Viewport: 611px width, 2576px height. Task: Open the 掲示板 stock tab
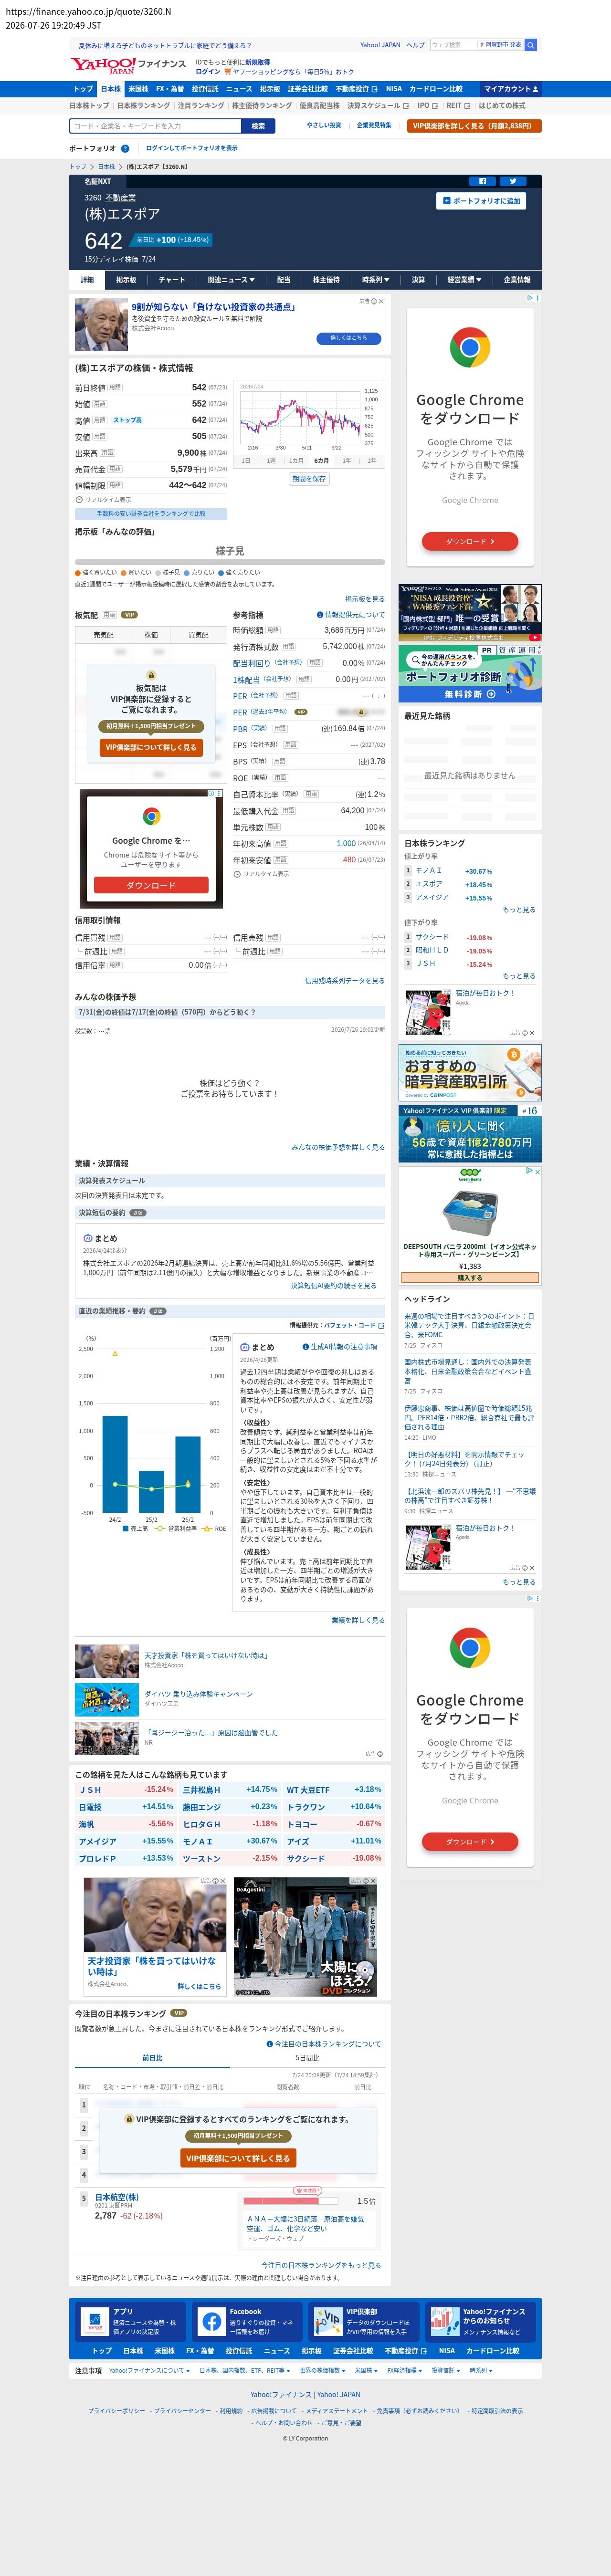coord(126,280)
